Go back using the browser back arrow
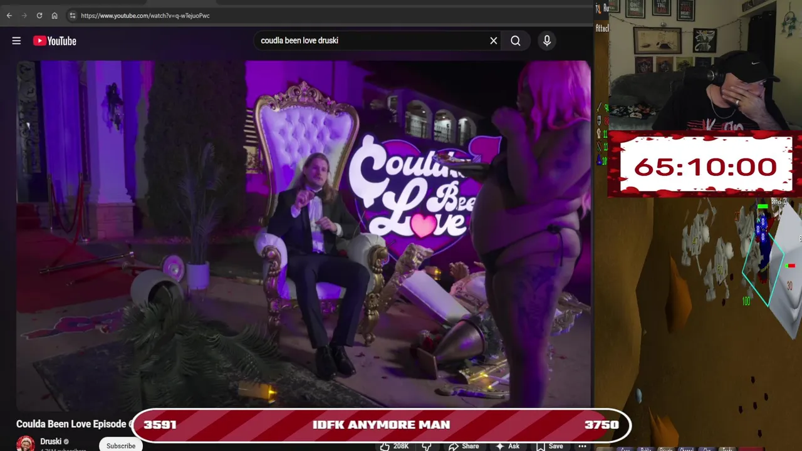This screenshot has width=802, height=451. pos(9,16)
